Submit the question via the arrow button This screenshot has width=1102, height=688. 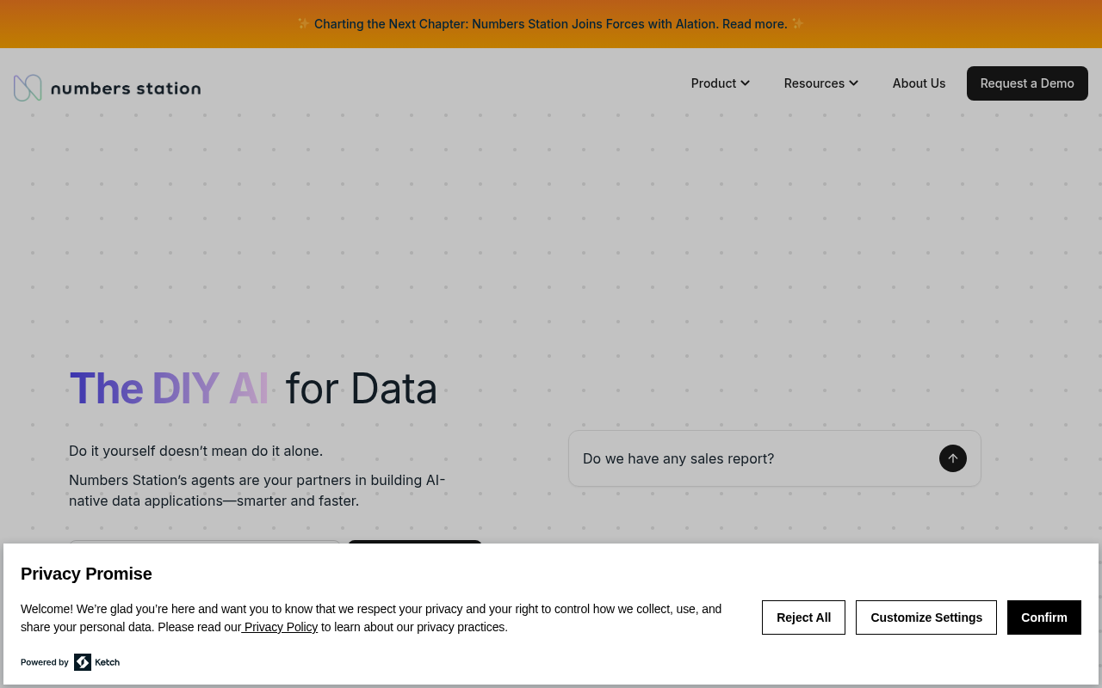(951, 457)
